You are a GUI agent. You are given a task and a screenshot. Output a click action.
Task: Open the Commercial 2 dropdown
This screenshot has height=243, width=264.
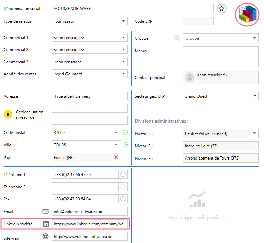click(x=89, y=49)
